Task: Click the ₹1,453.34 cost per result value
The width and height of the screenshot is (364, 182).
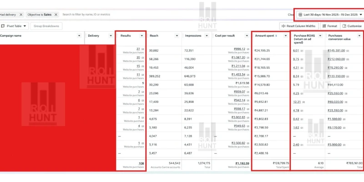Action: [238, 75]
